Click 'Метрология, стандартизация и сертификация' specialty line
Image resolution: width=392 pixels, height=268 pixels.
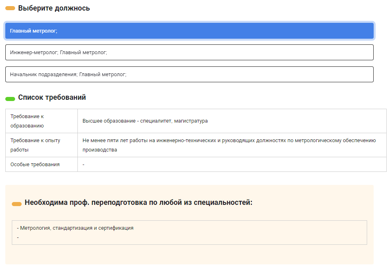tap(77, 228)
